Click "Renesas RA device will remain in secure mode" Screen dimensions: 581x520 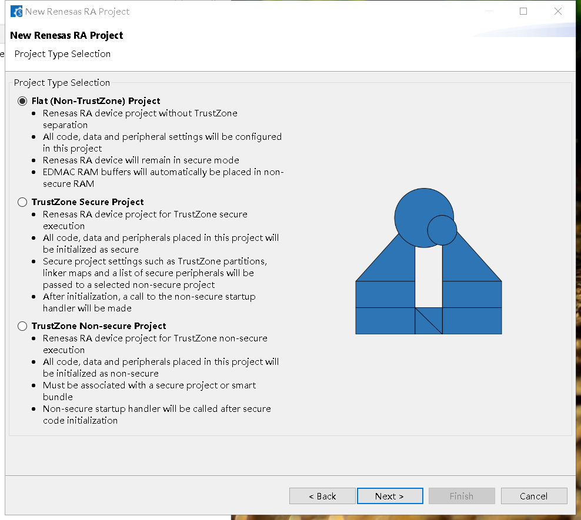coord(141,160)
